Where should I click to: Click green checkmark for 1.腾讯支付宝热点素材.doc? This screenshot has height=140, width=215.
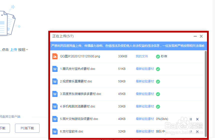(158, 69)
